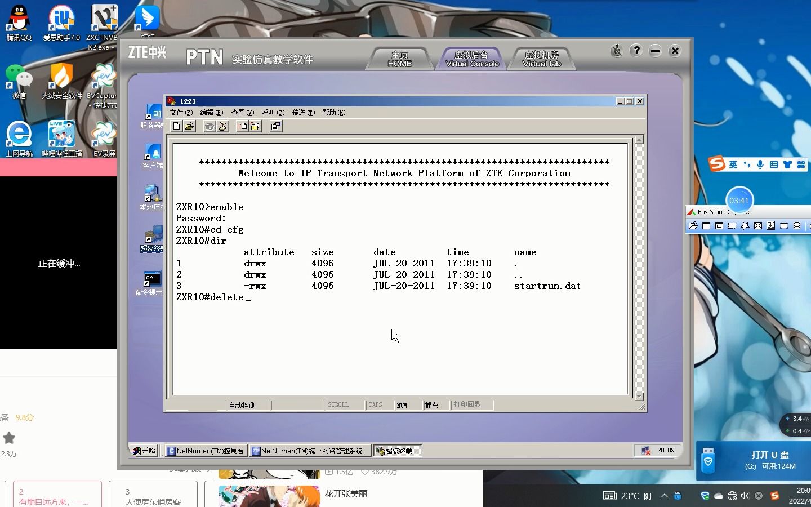This screenshot has width=811, height=507.
Task: Click the grayed Call phone toolbar icon
Action: 210,126
